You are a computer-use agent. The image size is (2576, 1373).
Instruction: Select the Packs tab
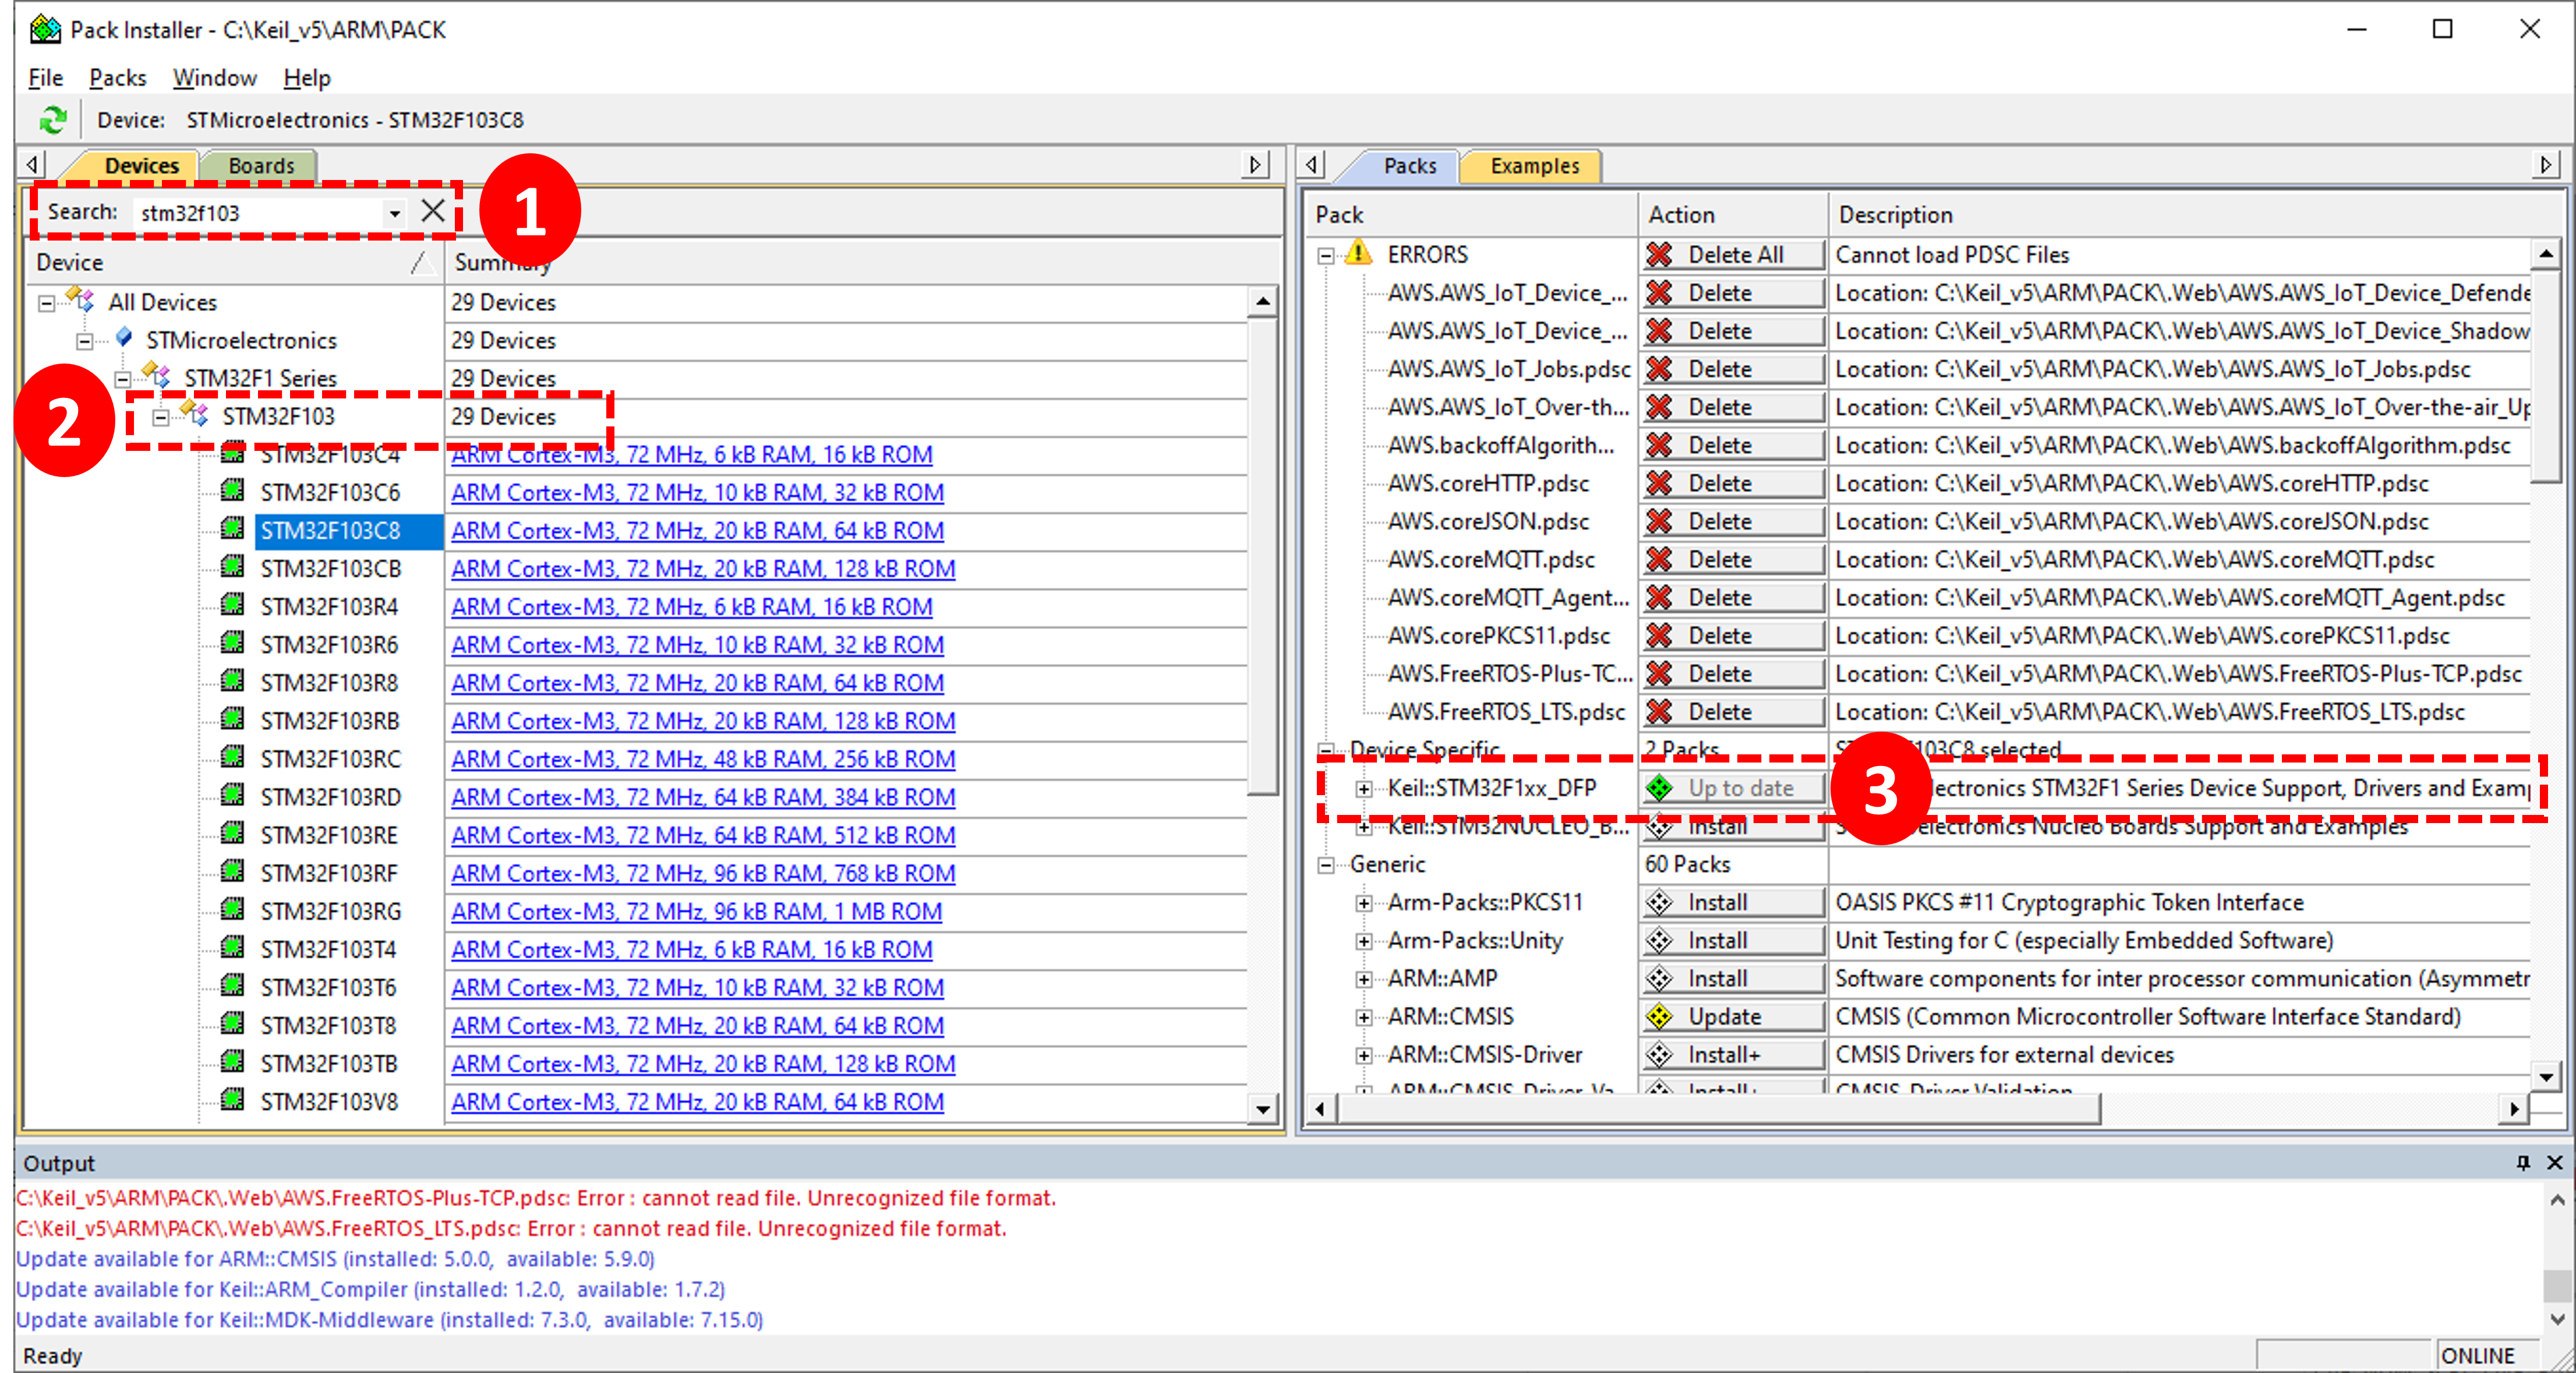(1409, 166)
